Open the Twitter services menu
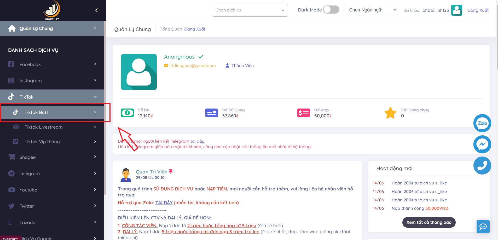 (x=52, y=206)
